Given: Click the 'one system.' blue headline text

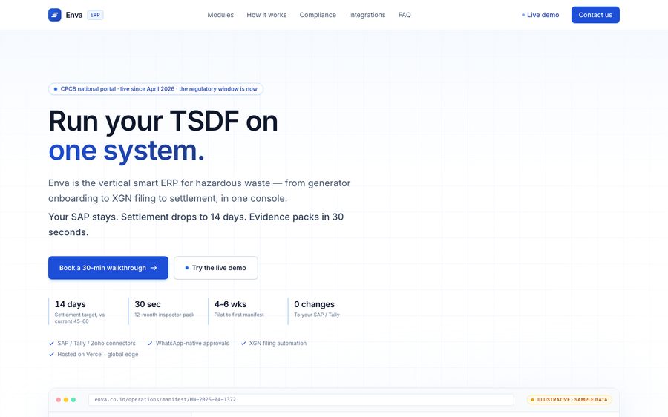Looking at the screenshot, I should click(126, 151).
